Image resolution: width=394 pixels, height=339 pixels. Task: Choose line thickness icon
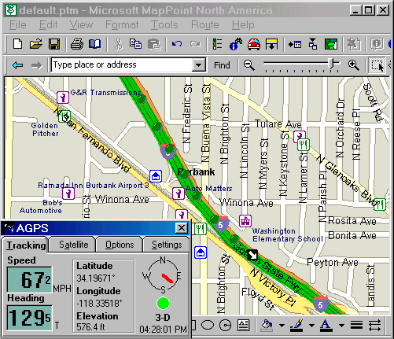pos(356,326)
